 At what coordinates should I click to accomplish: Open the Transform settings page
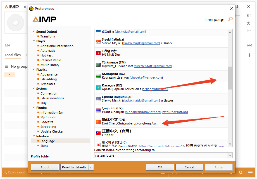click(x=48, y=36)
